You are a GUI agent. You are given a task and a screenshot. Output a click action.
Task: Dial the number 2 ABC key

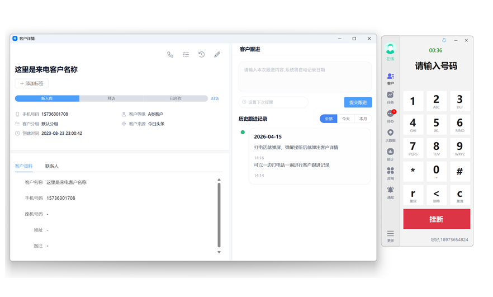(437, 101)
